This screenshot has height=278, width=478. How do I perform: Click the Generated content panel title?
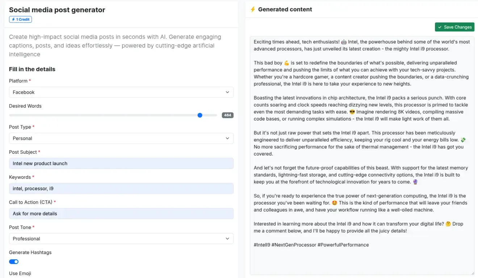(x=285, y=9)
